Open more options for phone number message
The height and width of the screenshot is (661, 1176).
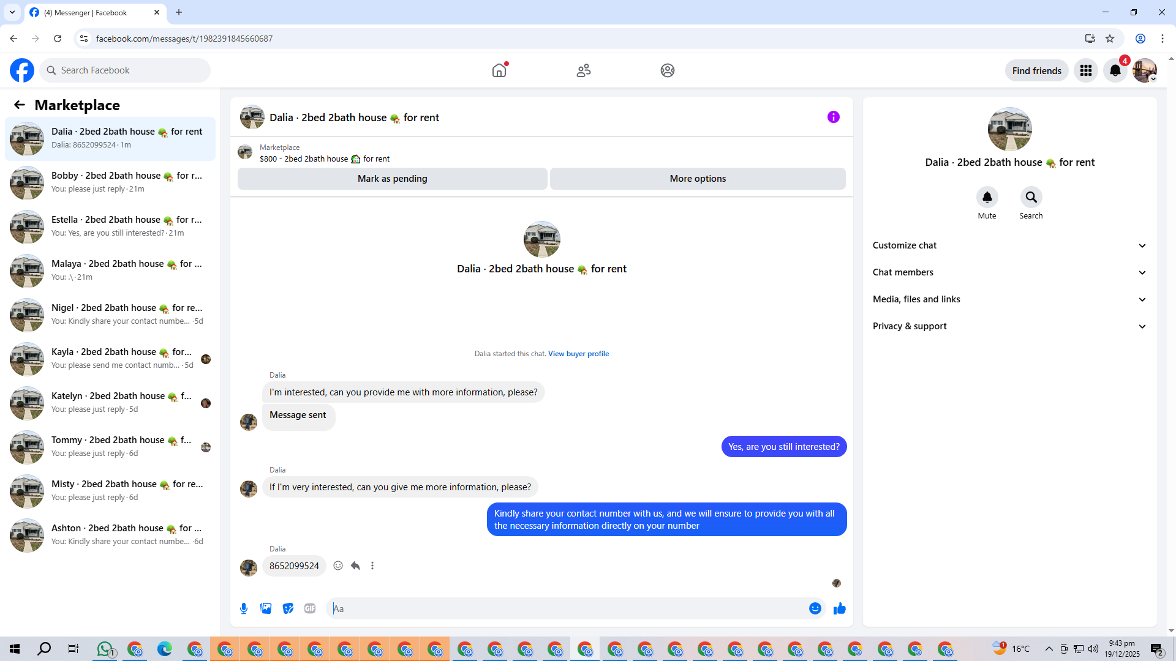coord(372,566)
